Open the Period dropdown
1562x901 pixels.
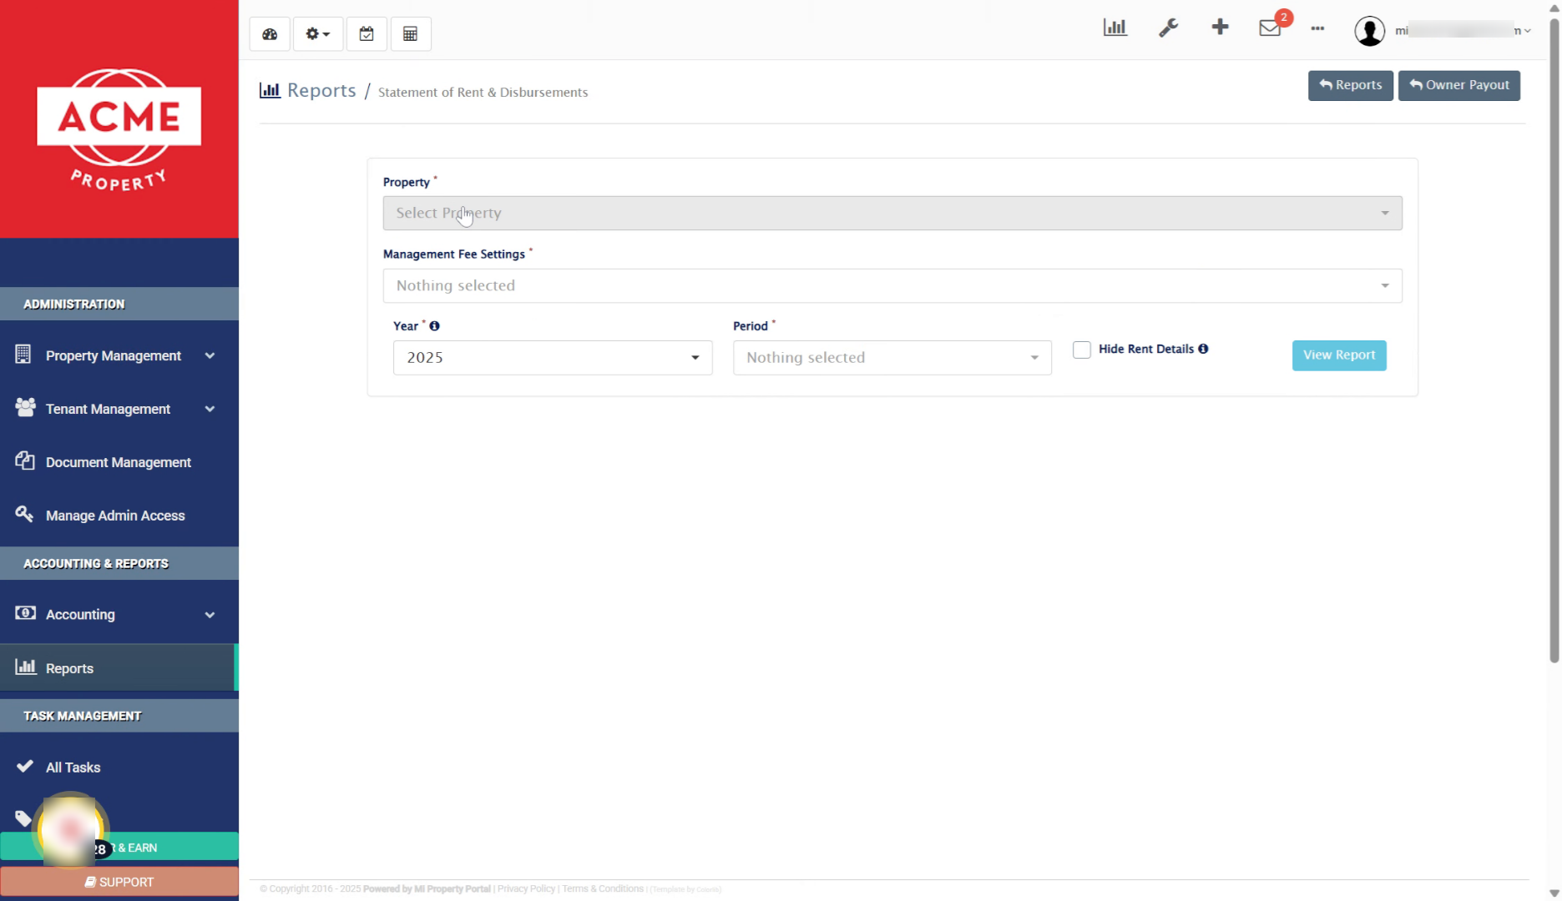coord(892,357)
